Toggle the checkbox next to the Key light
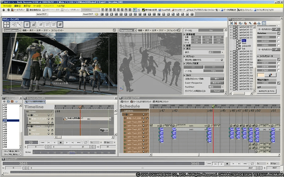284x177 pixels. (x=237, y=41)
